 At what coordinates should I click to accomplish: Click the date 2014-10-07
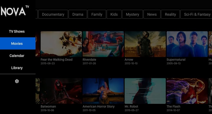pyautogui.click(x=173, y=110)
